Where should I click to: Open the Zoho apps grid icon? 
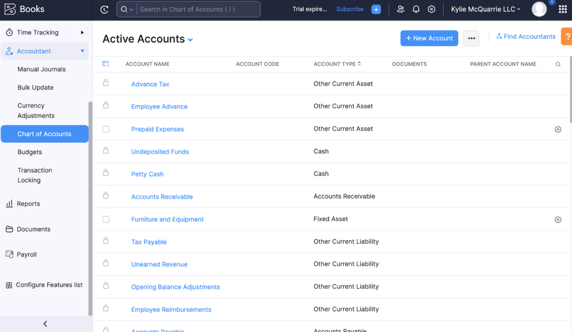[x=562, y=9]
